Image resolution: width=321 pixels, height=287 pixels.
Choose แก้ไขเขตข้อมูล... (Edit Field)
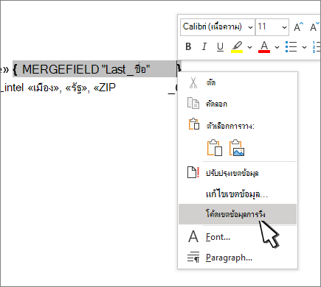pos(238,194)
